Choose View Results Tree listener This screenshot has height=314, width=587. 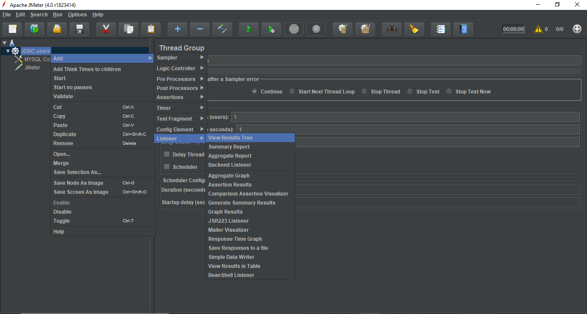(x=231, y=138)
